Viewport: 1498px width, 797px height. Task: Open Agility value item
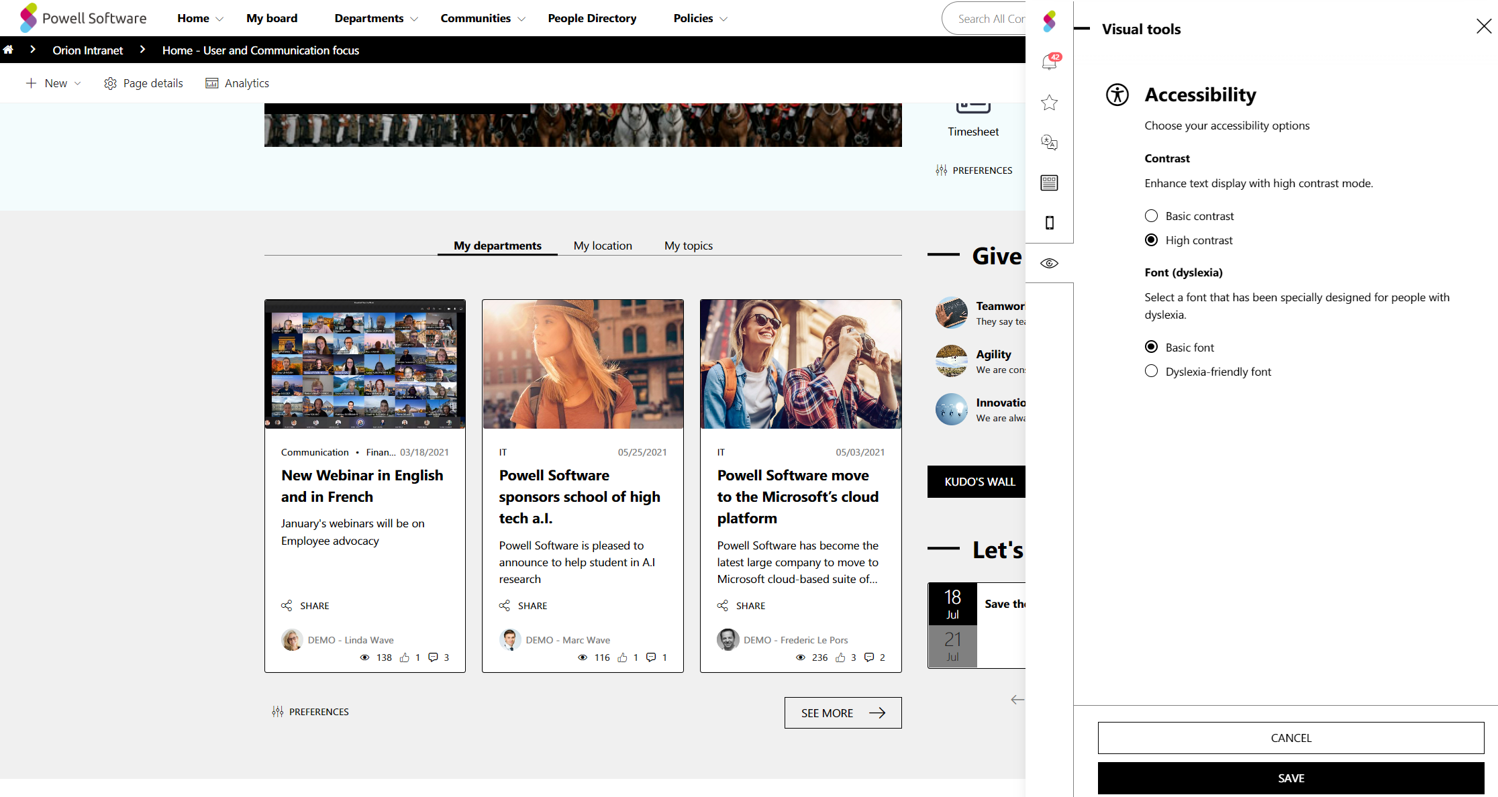pos(981,361)
